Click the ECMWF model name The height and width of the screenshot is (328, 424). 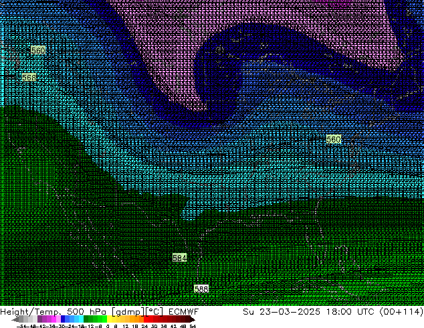pyautogui.click(x=184, y=311)
